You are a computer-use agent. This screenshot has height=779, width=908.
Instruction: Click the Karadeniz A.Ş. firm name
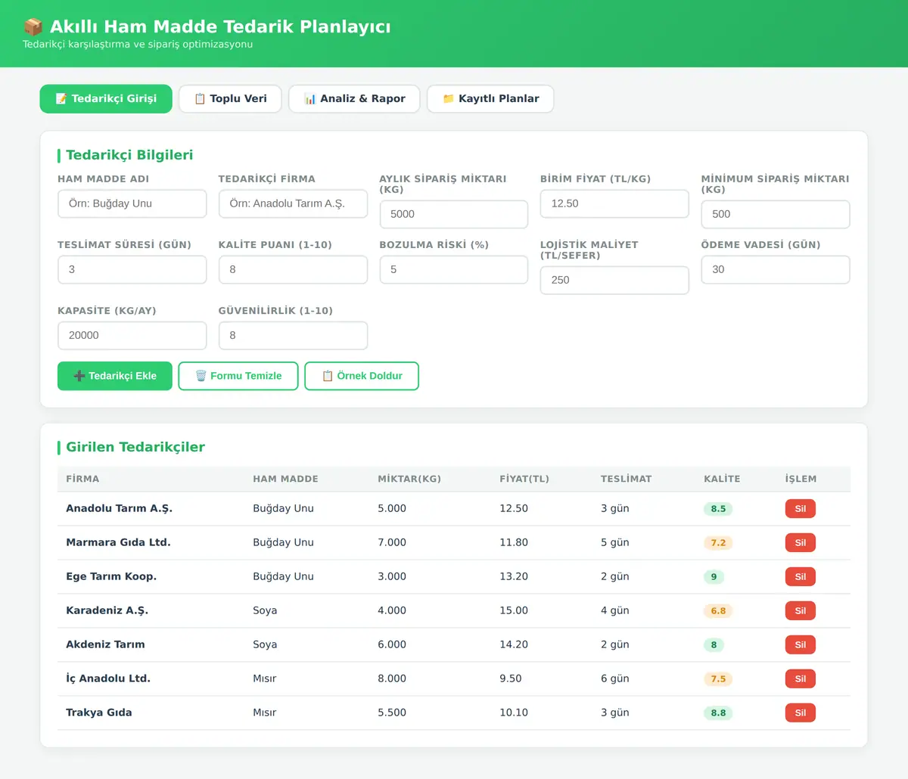click(x=107, y=610)
